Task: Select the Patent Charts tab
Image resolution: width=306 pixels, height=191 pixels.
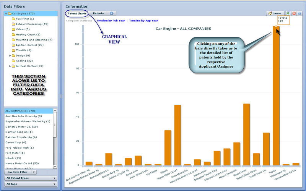Action: [x=76, y=13]
